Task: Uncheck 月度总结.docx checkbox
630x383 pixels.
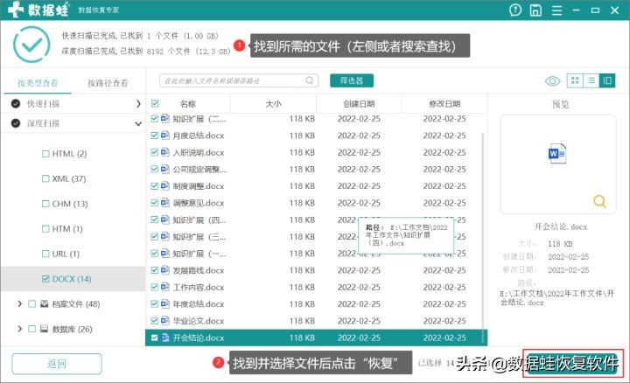Action: 154,136
